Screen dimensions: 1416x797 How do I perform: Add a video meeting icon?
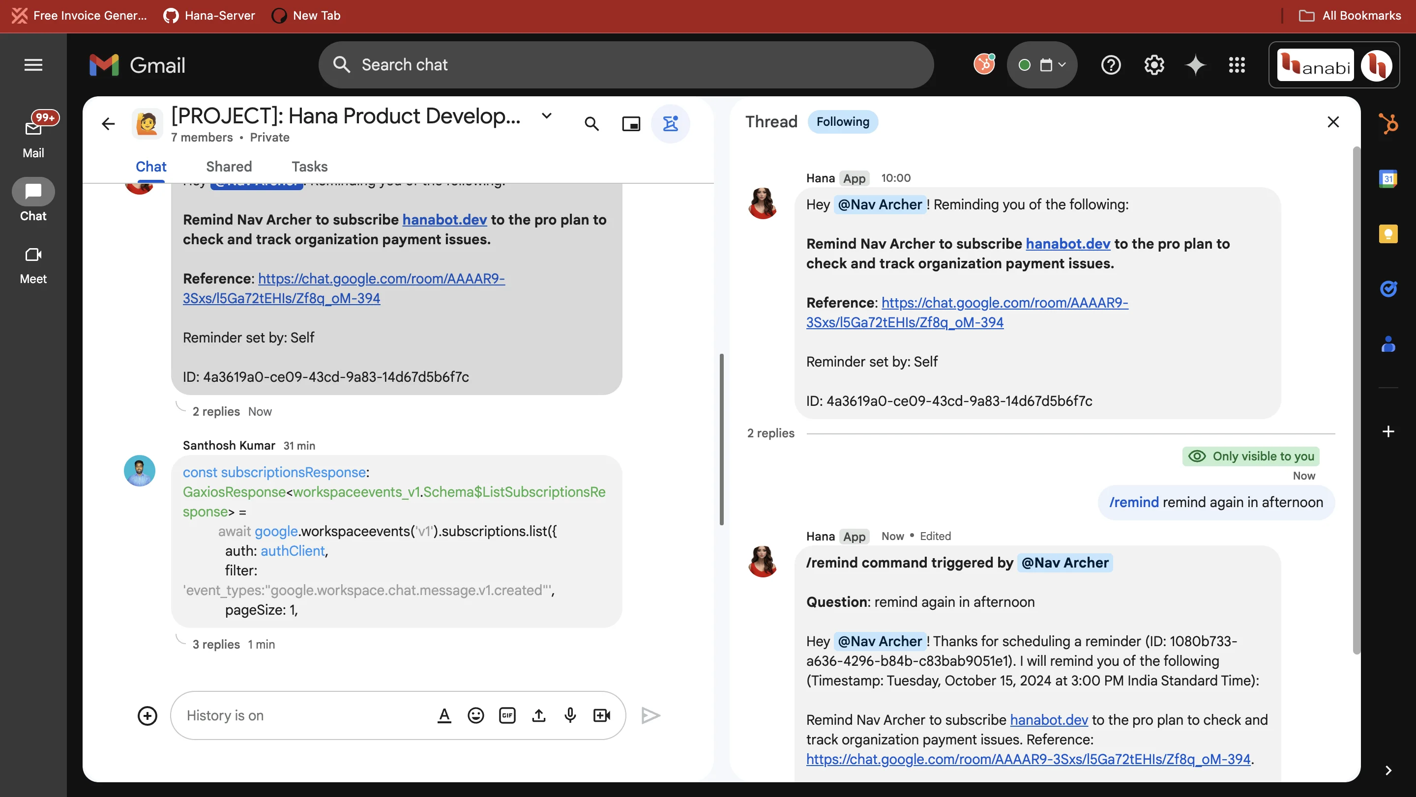click(x=601, y=716)
